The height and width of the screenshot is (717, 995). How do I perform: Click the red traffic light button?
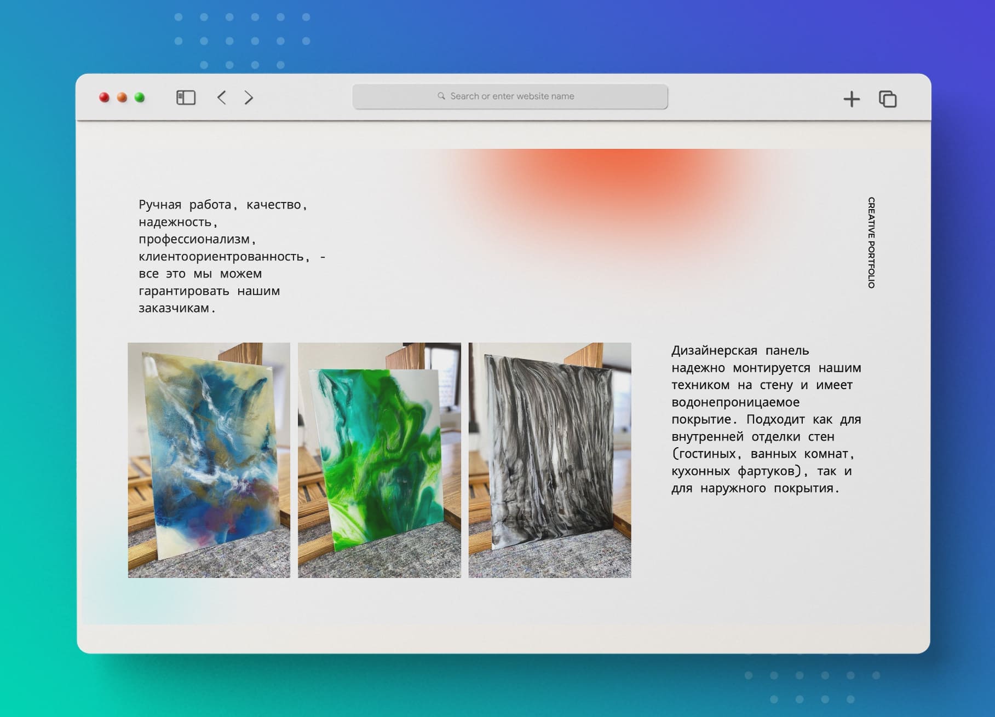click(x=103, y=96)
